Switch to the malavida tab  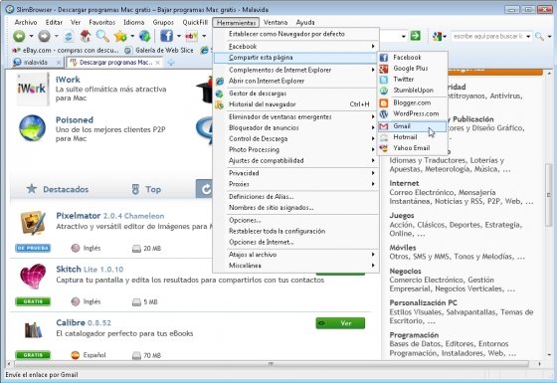pyautogui.click(x=35, y=62)
